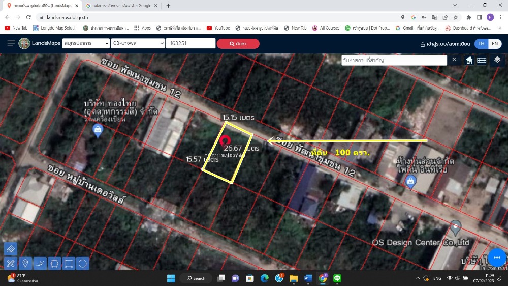Open the blue chat bubble button
Viewport: 508px width, 286px height.
pos(497,258)
